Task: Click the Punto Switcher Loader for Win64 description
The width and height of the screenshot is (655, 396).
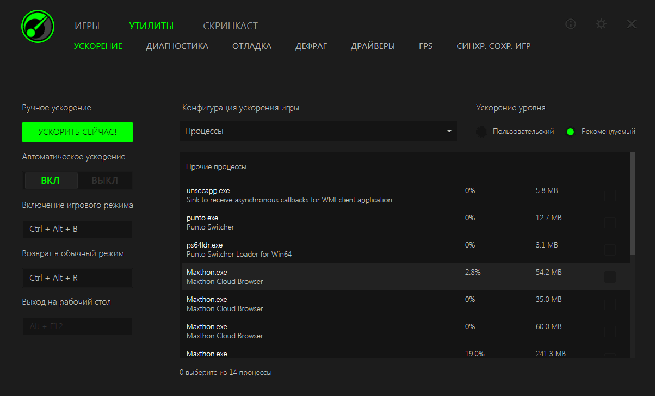Action: coord(239,254)
